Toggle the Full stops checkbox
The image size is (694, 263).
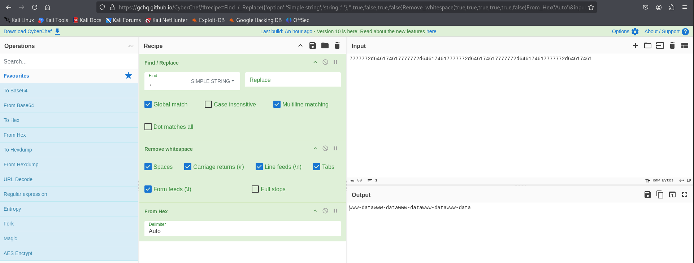click(255, 189)
